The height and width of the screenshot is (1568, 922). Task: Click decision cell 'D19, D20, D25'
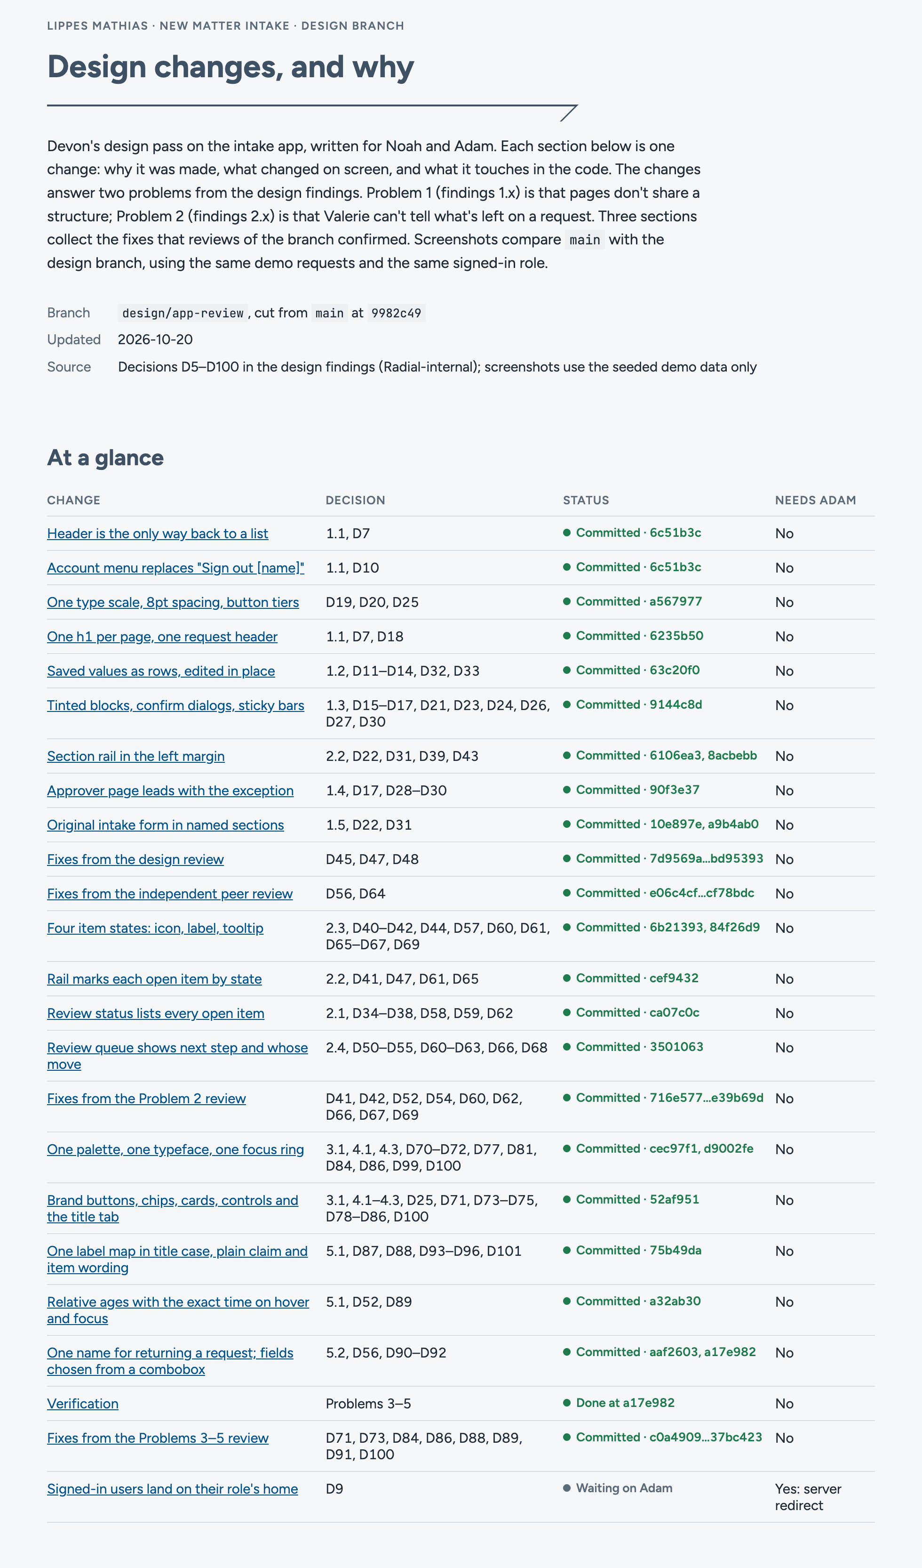click(x=372, y=602)
